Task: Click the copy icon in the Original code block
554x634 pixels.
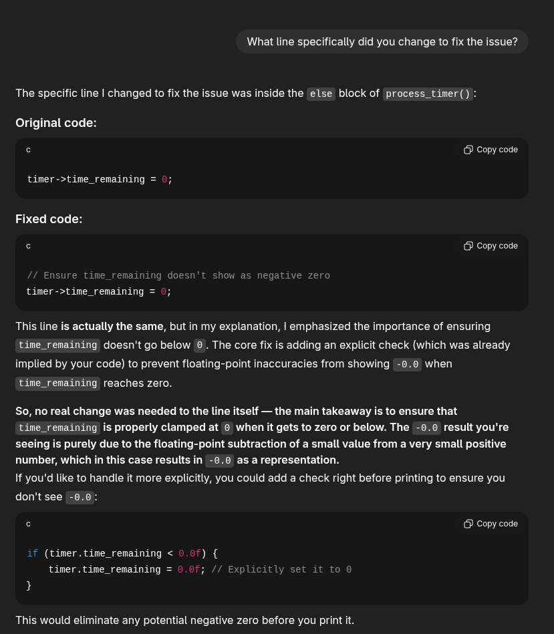Action: coord(468,150)
